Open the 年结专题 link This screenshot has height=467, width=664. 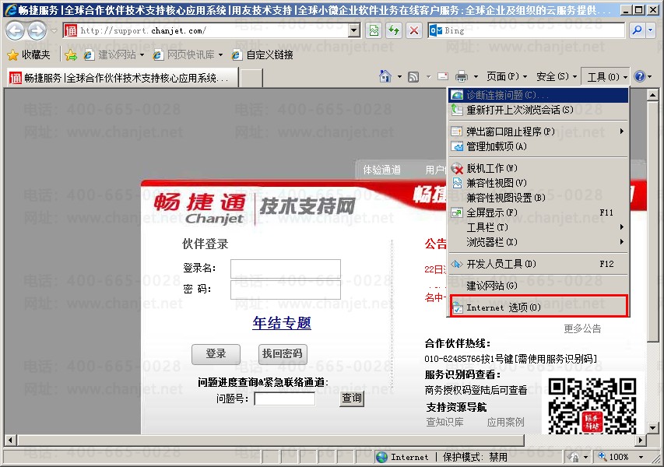282,323
